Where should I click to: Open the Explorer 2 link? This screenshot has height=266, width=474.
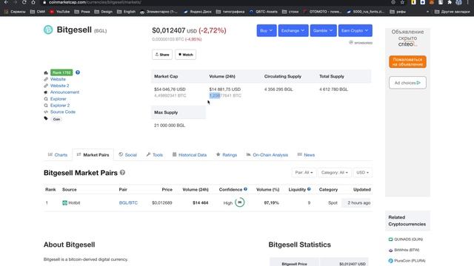point(60,105)
